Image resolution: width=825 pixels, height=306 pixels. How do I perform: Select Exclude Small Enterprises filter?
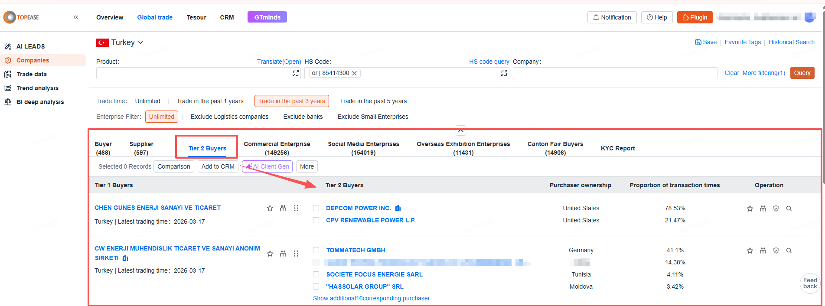[373, 117]
